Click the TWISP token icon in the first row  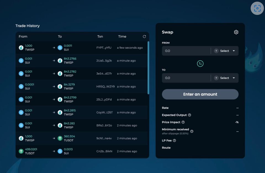[21, 47]
